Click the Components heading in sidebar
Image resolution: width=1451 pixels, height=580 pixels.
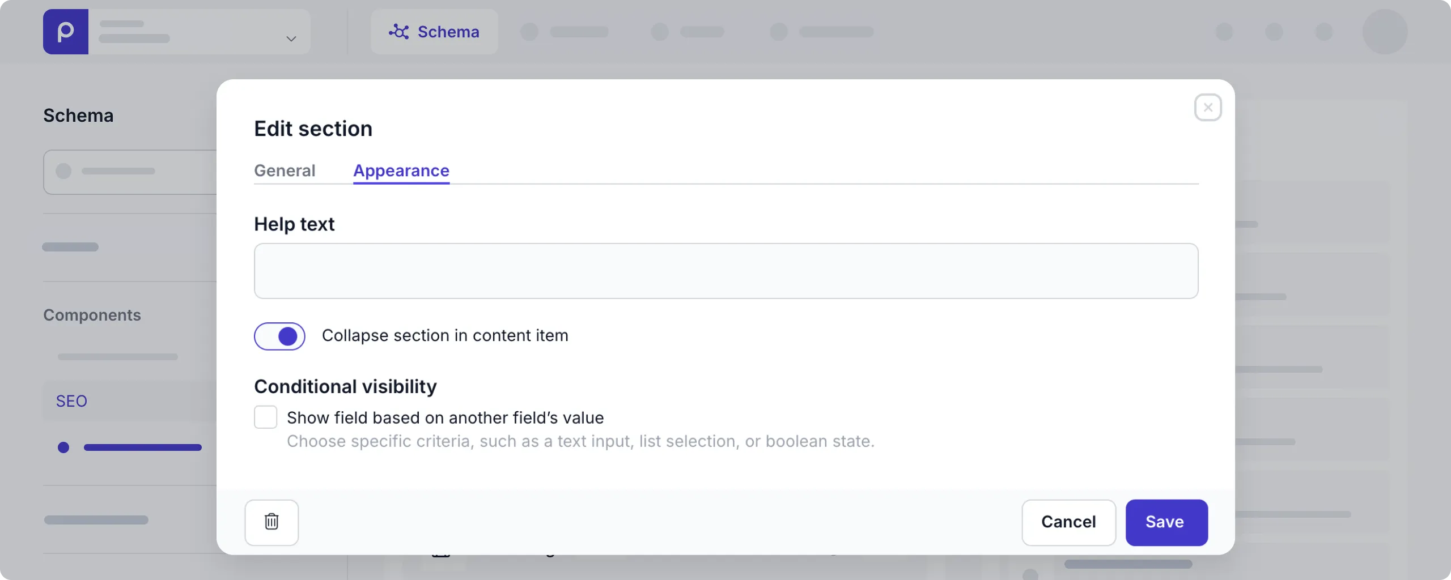click(x=92, y=315)
